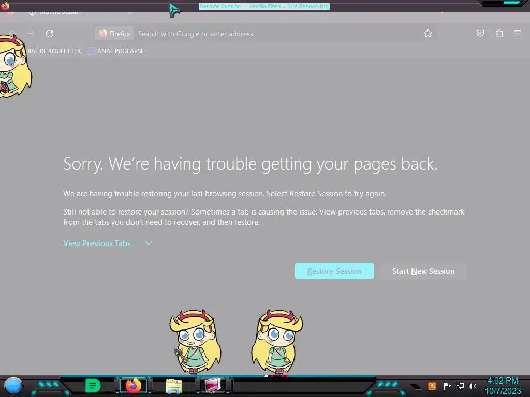Image resolution: width=530 pixels, height=397 pixels.
Task: Open the DIAFIRE ROULETTER bookmark
Action: [x=53, y=51]
